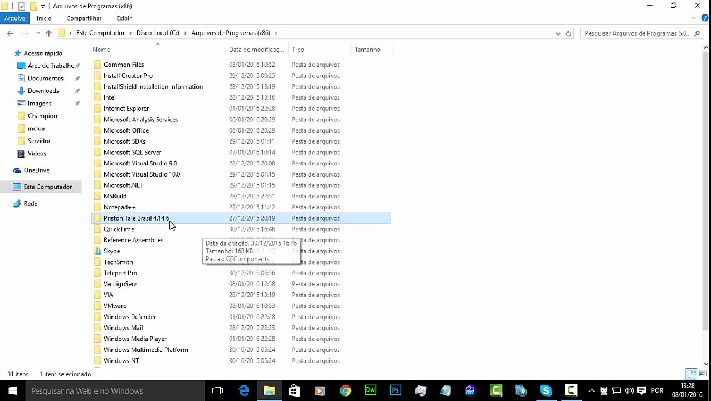Select Rede in the navigation pane
Viewport: 711px width, 401px height.
pos(31,204)
